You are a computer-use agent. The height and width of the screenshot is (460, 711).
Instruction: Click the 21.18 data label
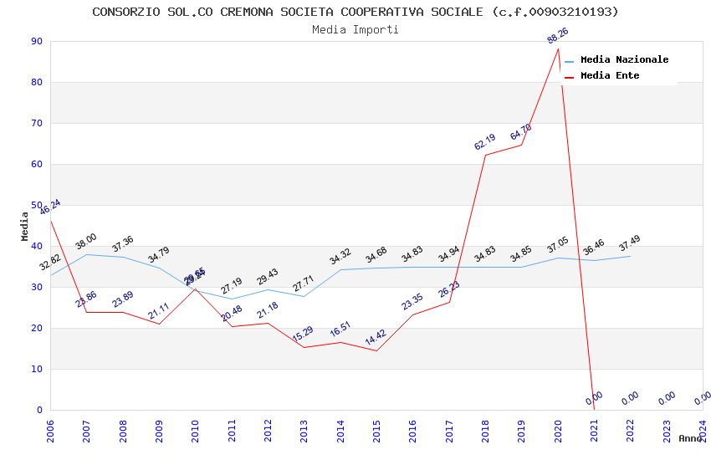(268, 310)
